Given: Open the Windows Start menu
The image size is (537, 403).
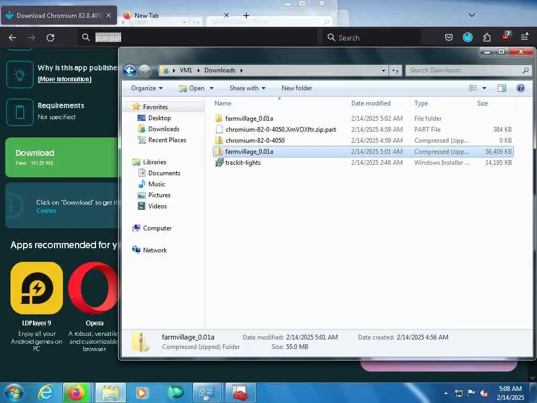Looking at the screenshot, I should [x=14, y=393].
